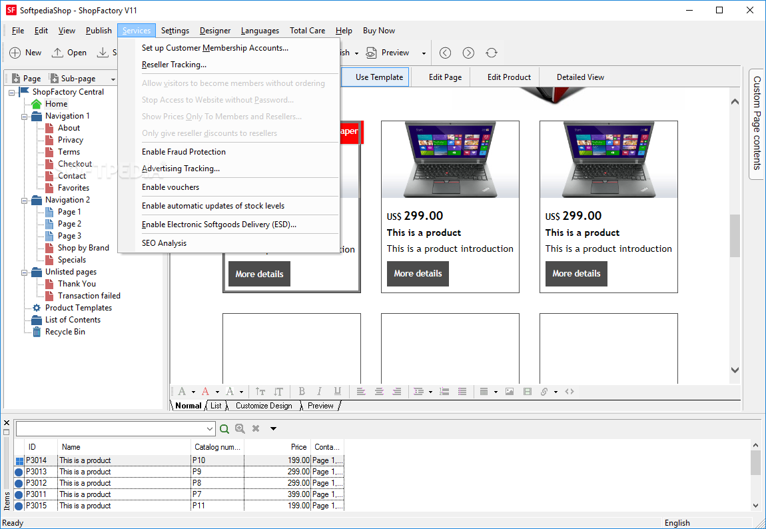The height and width of the screenshot is (529, 766).
Task: Click the page preview vertical scrollbar thumb
Action: coord(735,235)
